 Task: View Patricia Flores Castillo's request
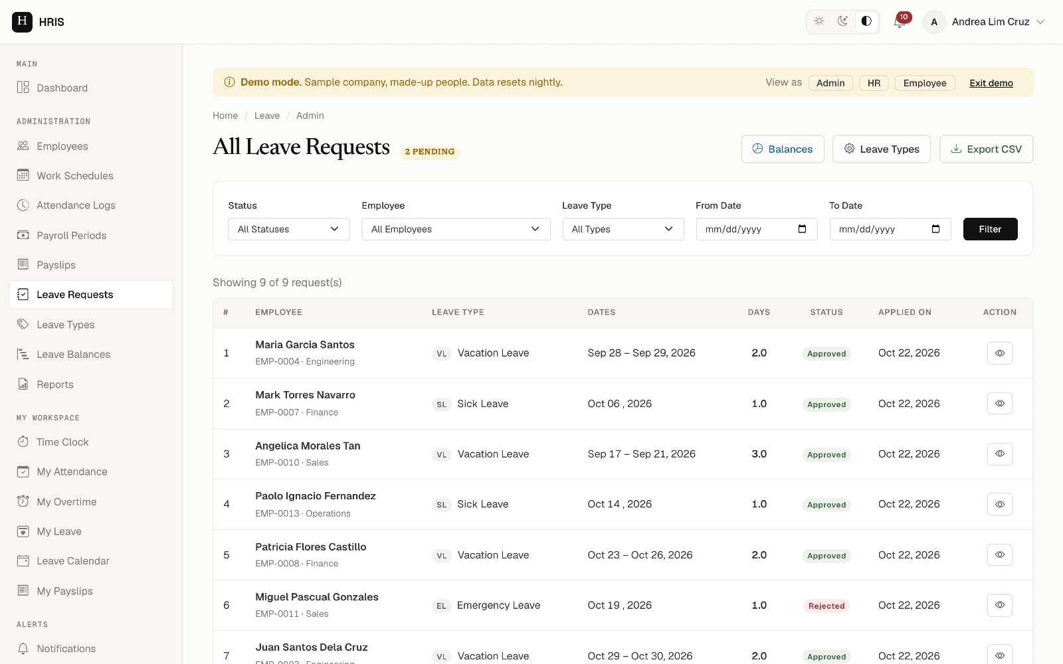(1000, 554)
